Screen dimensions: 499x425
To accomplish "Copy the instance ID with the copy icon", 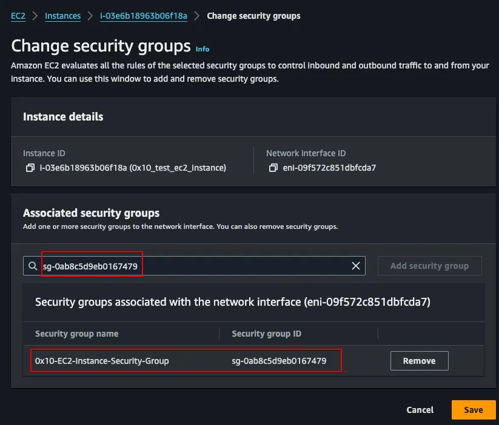I will [x=30, y=168].
